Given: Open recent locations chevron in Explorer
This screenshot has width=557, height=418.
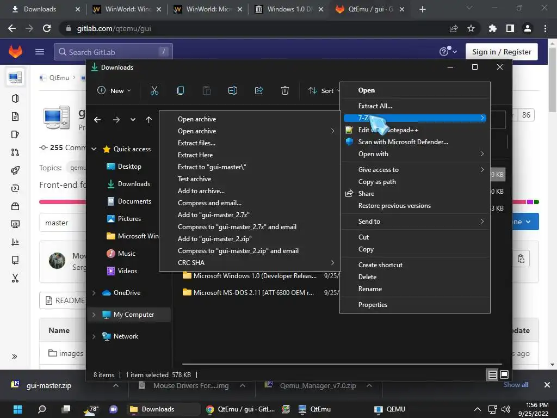Looking at the screenshot, I should point(133,120).
